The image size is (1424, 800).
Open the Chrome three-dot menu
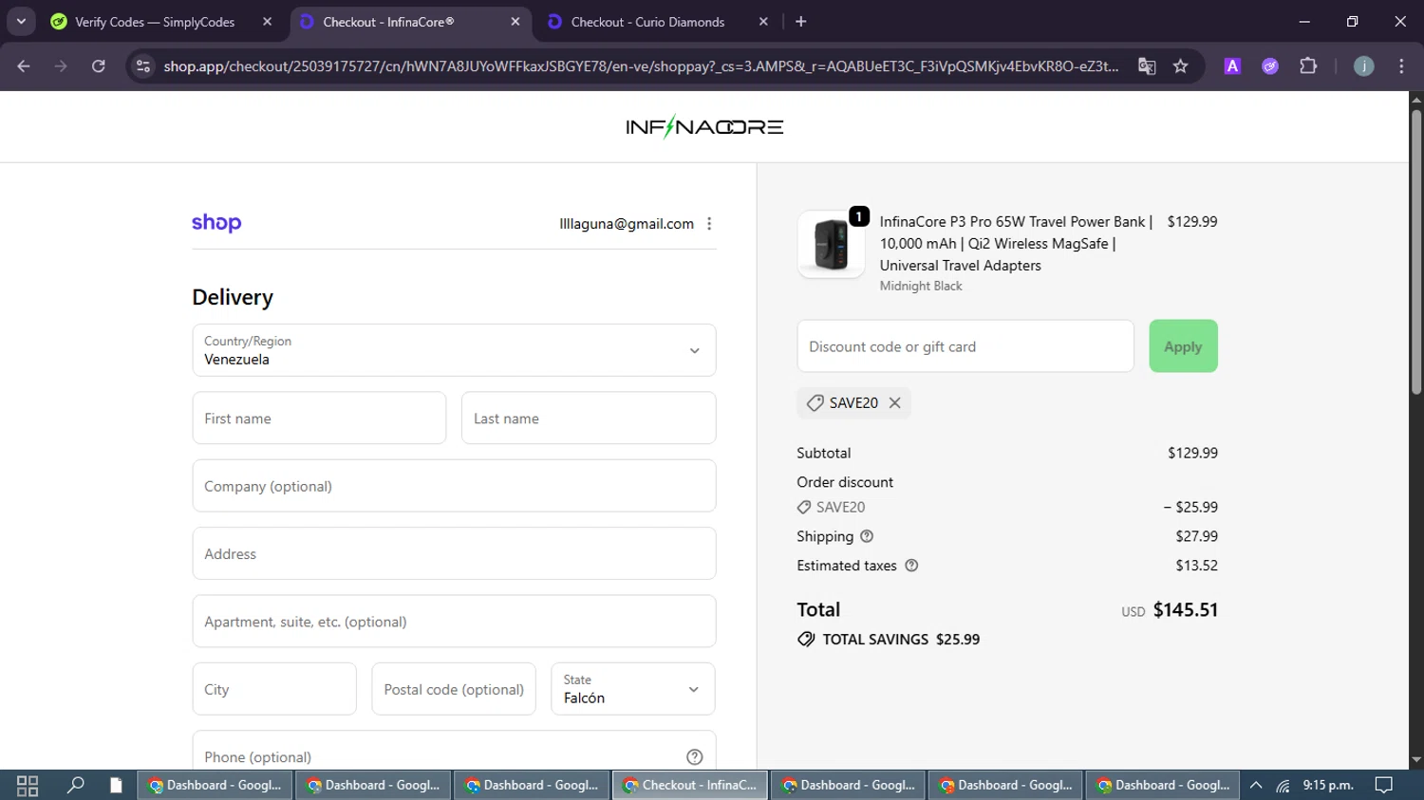pyautogui.click(x=1402, y=66)
